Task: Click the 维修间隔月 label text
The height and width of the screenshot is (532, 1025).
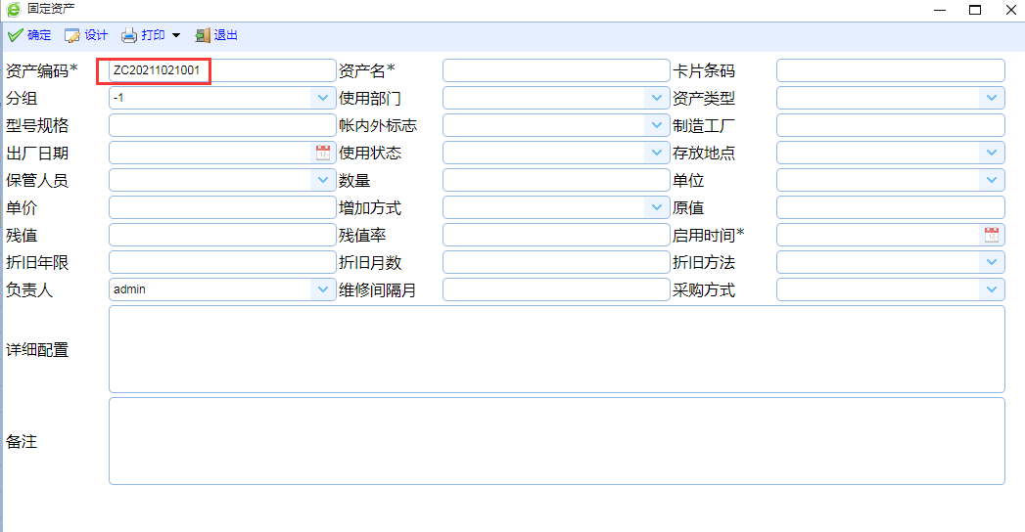Action: [378, 289]
